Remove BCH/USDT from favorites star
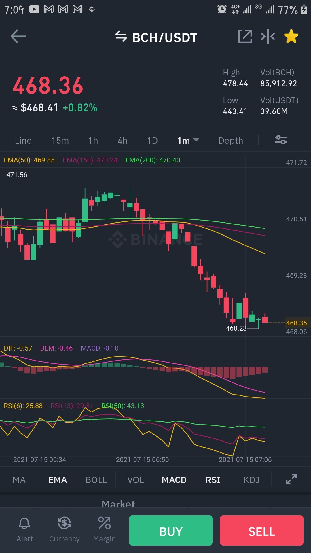 291,36
